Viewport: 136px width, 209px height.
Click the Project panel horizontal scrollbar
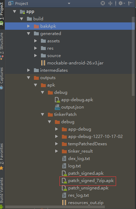tap(55, 207)
